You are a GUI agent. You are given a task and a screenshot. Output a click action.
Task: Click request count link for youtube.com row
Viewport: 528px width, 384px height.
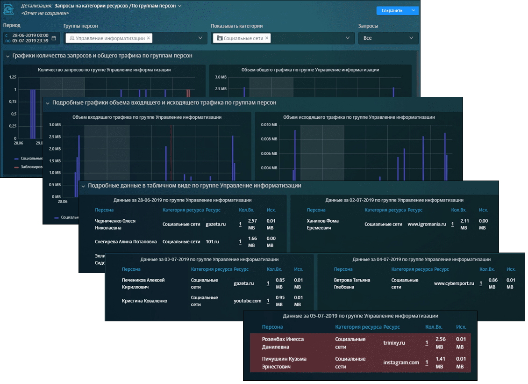(268, 301)
